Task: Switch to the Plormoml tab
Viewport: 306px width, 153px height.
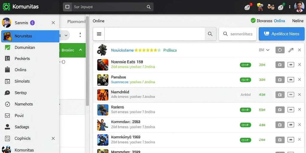Action: tap(76, 22)
